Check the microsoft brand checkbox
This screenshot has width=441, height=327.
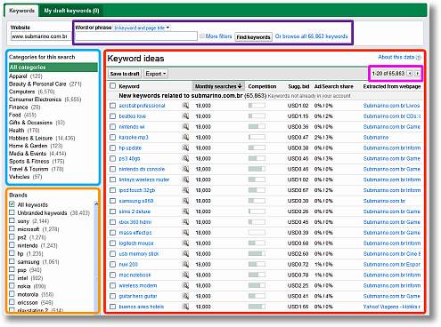12,228
